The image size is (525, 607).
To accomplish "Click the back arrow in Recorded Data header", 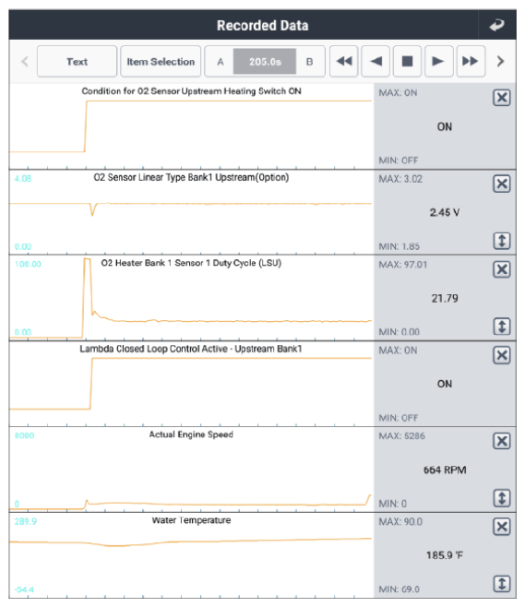I will pyautogui.click(x=496, y=25).
